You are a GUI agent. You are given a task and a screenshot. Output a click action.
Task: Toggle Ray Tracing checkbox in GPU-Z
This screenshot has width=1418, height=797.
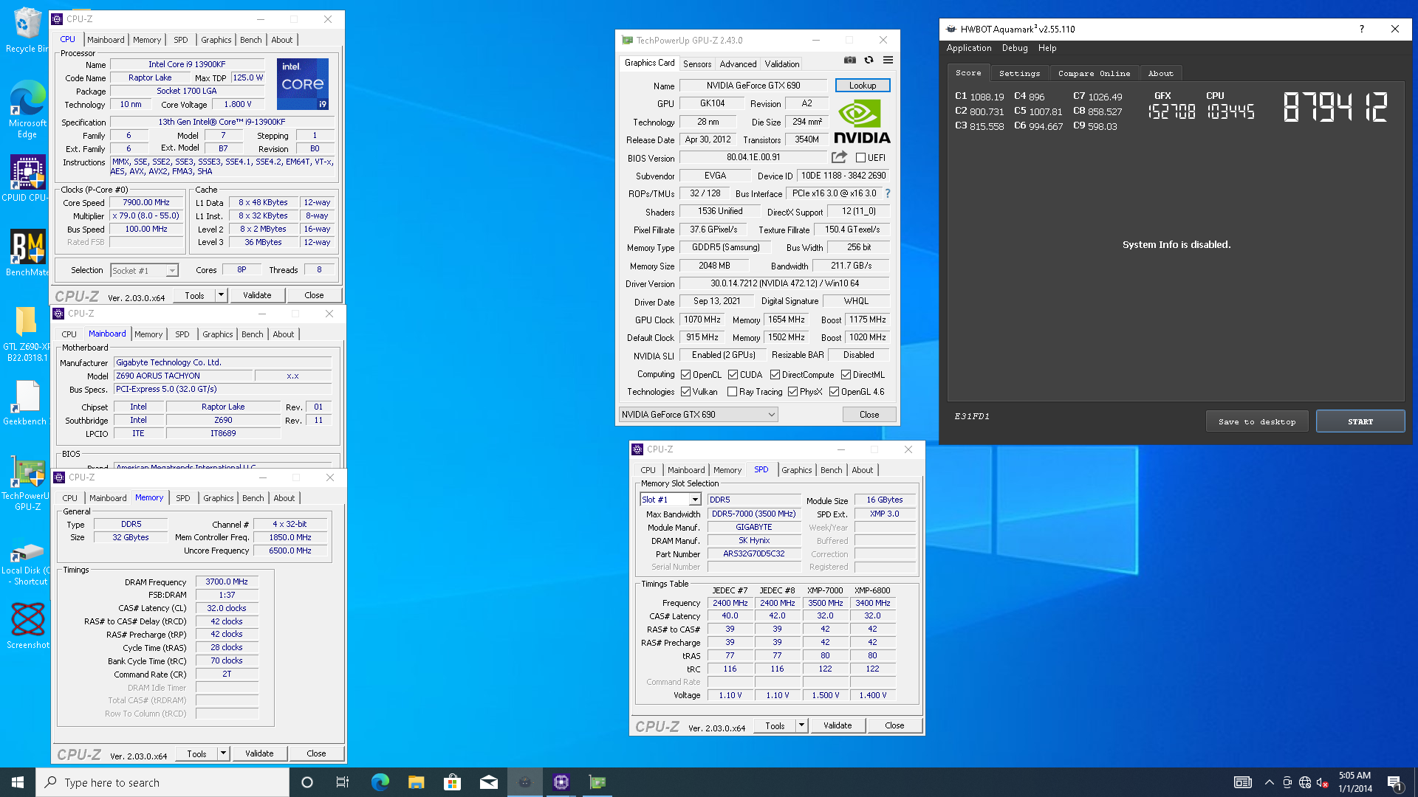tap(732, 392)
